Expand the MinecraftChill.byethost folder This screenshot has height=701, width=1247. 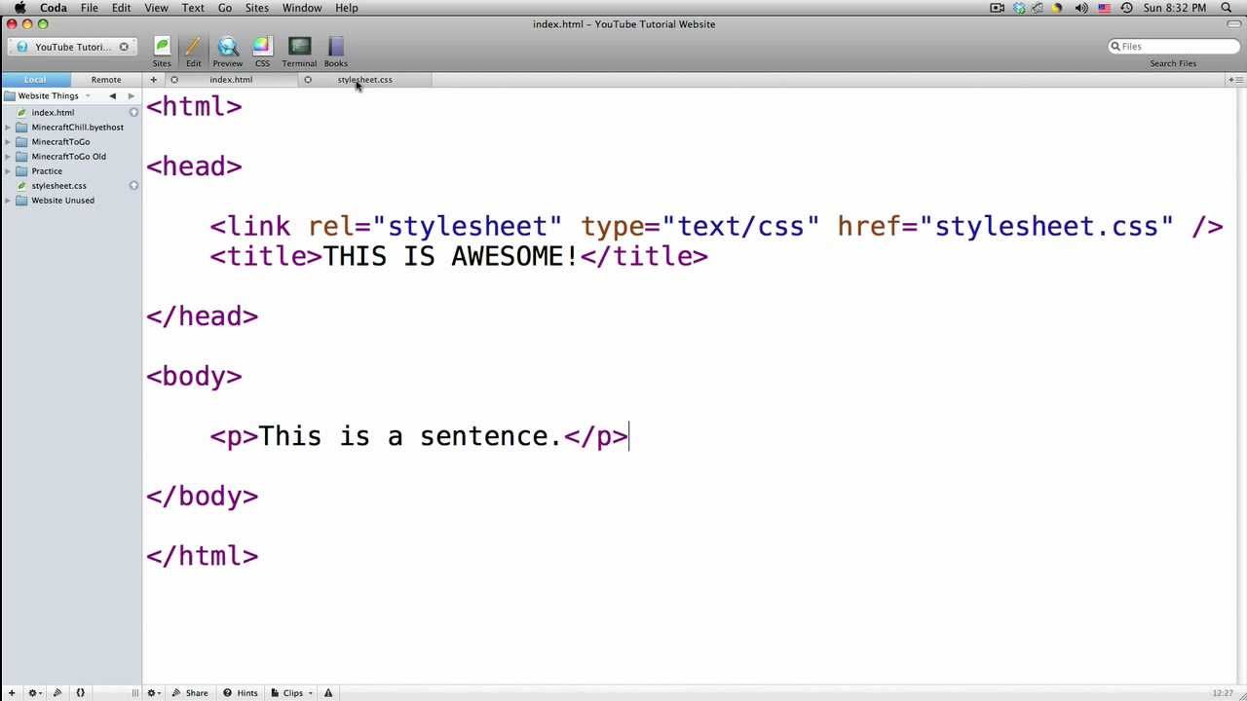[8, 128]
